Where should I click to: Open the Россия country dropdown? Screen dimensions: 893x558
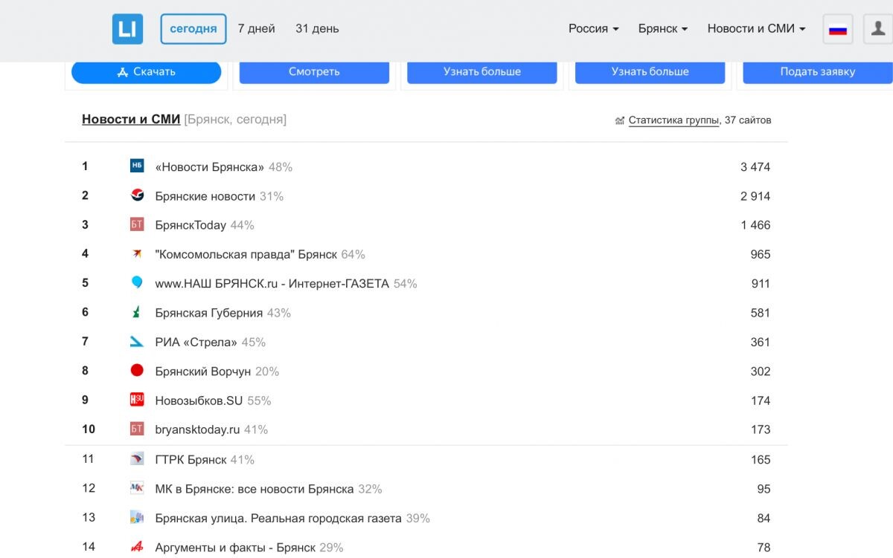point(593,29)
